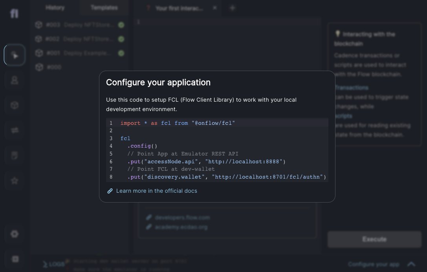
Task: Click the cube icon beside #002
Action: point(38,39)
